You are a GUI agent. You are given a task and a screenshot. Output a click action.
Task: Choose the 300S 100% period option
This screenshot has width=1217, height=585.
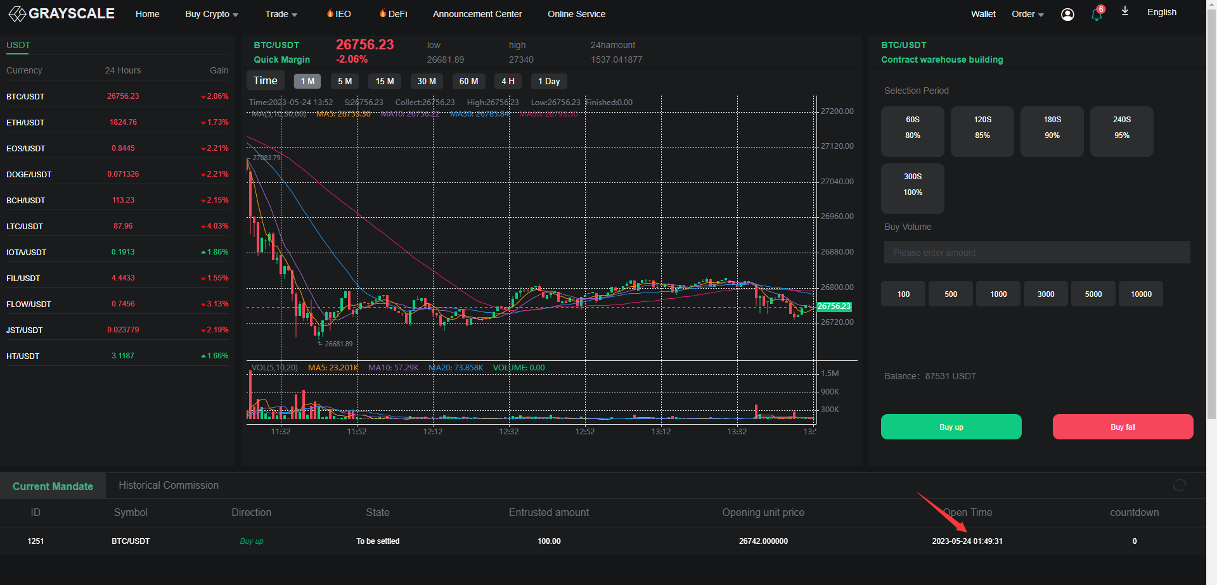coord(912,188)
